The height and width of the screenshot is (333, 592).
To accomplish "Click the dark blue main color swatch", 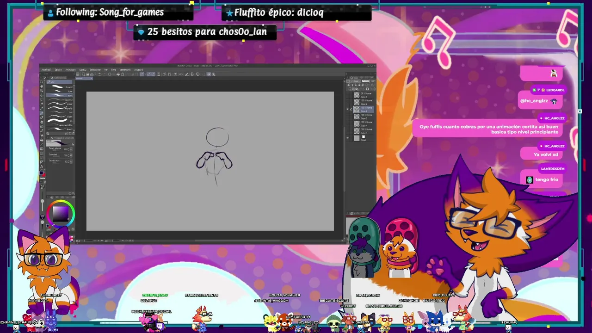I will (x=41, y=173).
